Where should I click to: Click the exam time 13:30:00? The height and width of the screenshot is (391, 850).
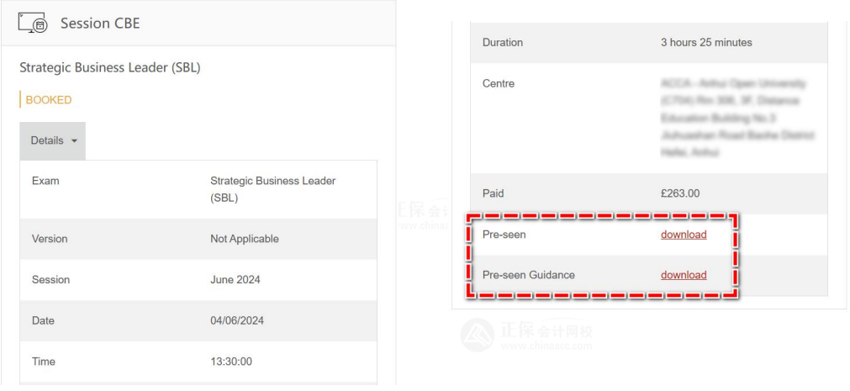coord(230,362)
